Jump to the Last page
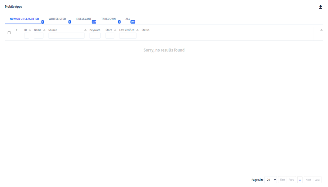The height and width of the screenshot is (187, 328). [317, 180]
